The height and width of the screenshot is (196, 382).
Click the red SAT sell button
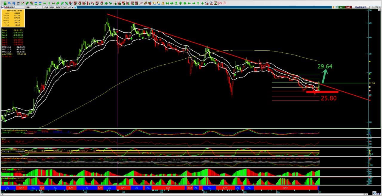click(x=348, y=7)
